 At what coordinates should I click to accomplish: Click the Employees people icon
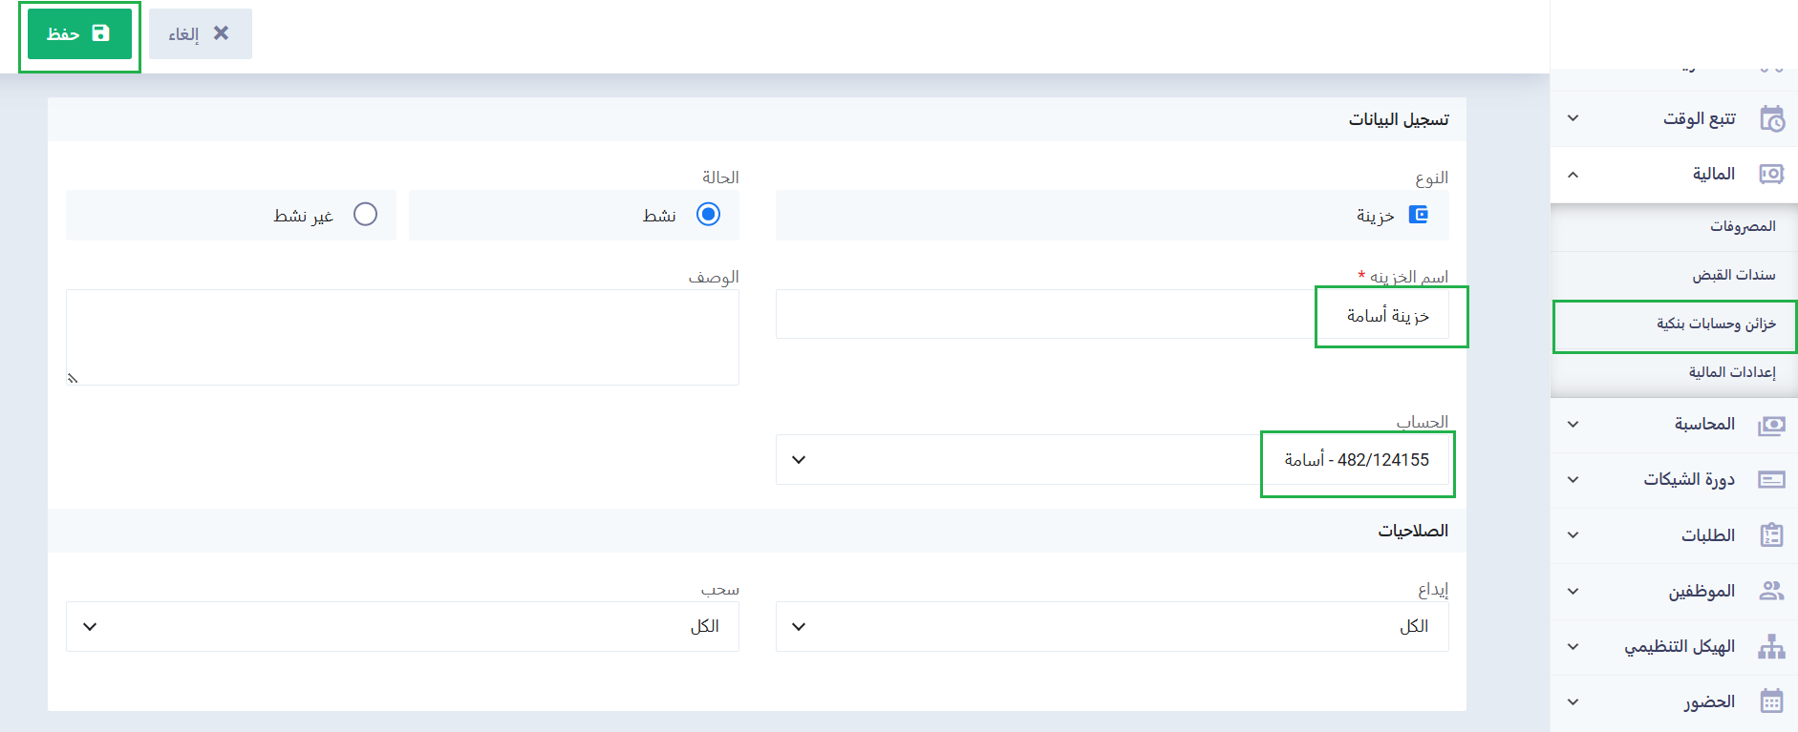tap(1771, 591)
